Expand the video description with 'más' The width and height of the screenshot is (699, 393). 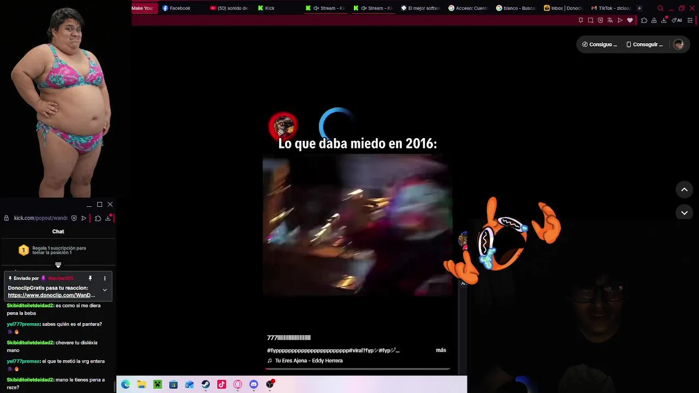click(x=441, y=350)
